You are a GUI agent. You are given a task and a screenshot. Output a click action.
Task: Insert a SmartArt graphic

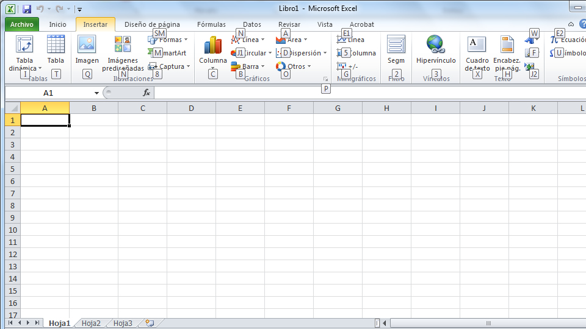pos(167,53)
